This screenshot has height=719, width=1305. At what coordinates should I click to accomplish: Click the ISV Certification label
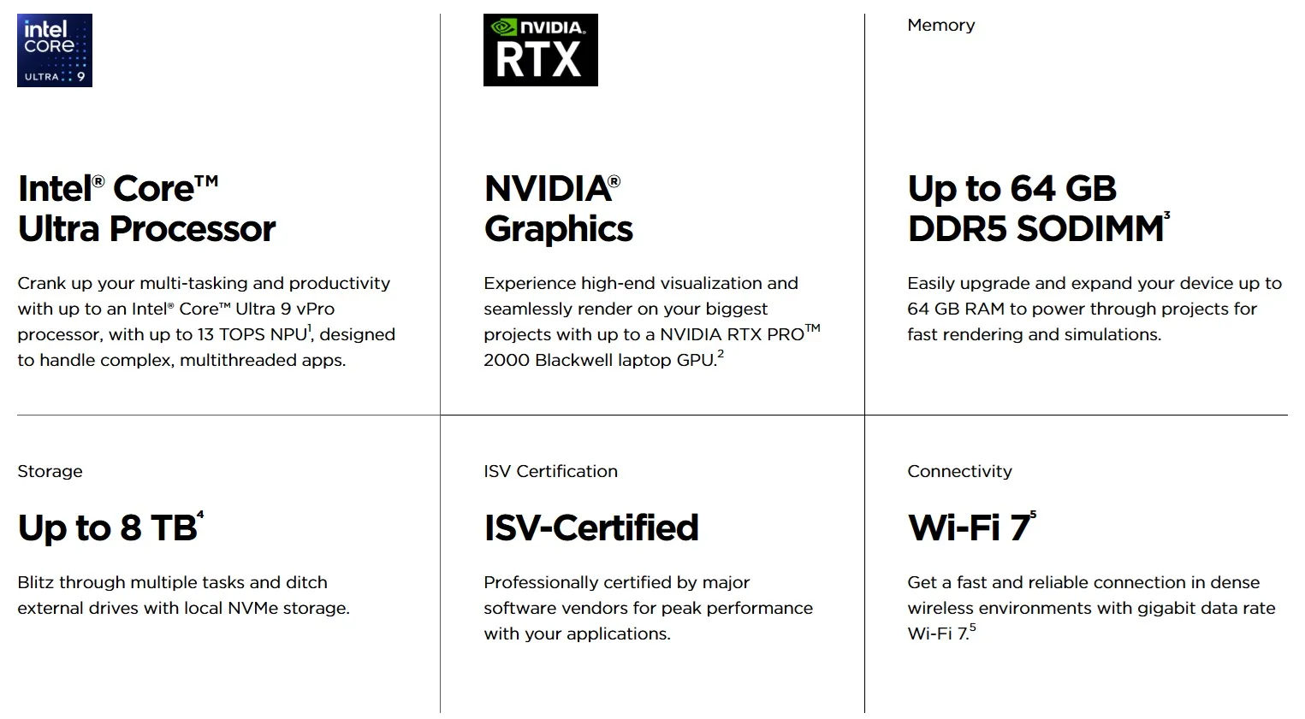click(550, 471)
